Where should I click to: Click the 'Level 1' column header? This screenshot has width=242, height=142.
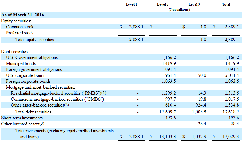(132, 4)
